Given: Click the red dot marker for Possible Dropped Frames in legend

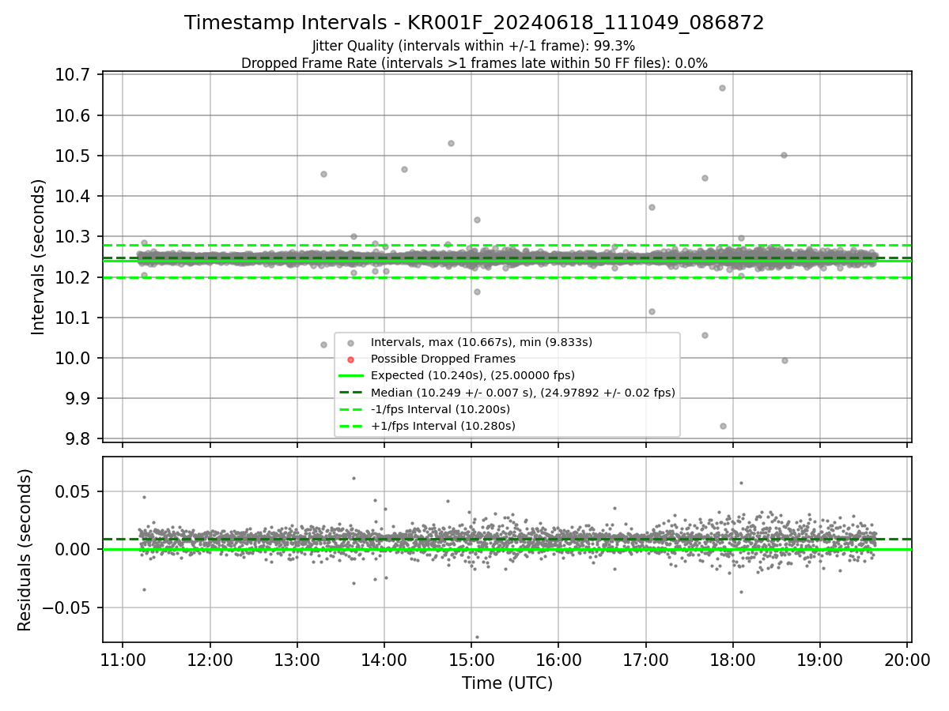Looking at the screenshot, I should pos(351,359).
